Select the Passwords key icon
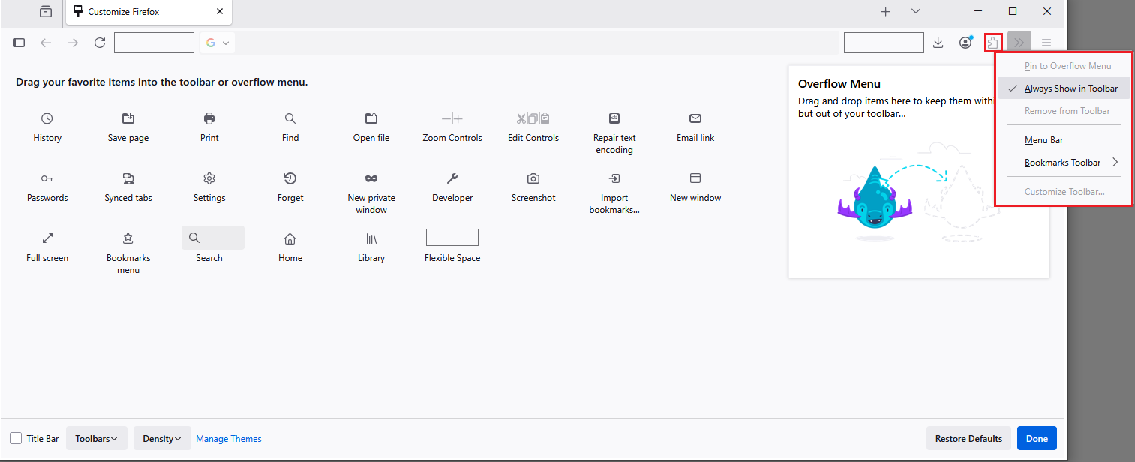This screenshot has height=462, width=1135. click(47, 178)
